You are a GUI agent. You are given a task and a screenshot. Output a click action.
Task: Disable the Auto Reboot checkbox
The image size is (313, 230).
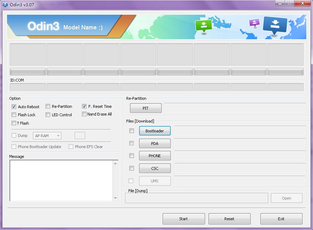pyautogui.click(x=14, y=107)
